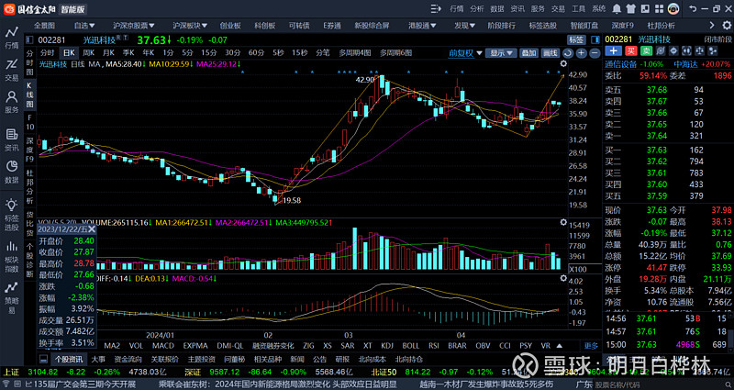Click the 分时图 vertical side tab

29,63
